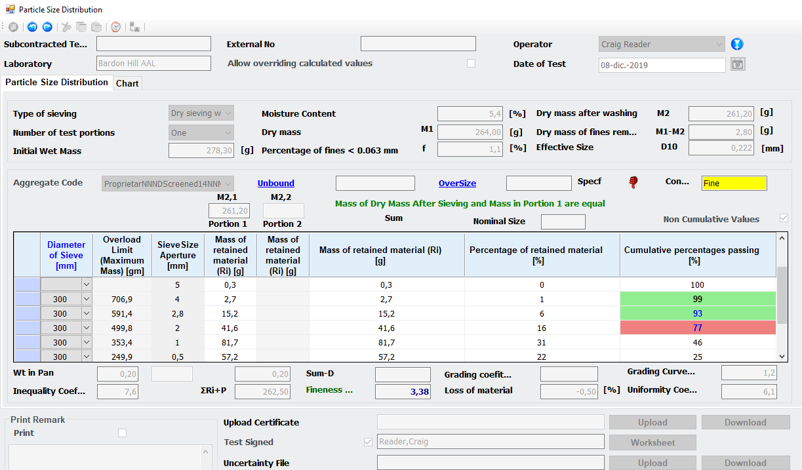The height and width of the screenshot is (470, 802).
Task: Click the Sum-D input field
Action: 403,374
